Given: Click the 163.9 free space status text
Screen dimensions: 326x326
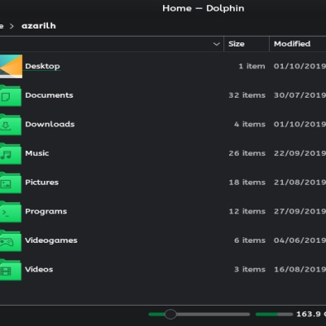Looking at the screenshot, I should pyautogui.click(x=311, y=315).
